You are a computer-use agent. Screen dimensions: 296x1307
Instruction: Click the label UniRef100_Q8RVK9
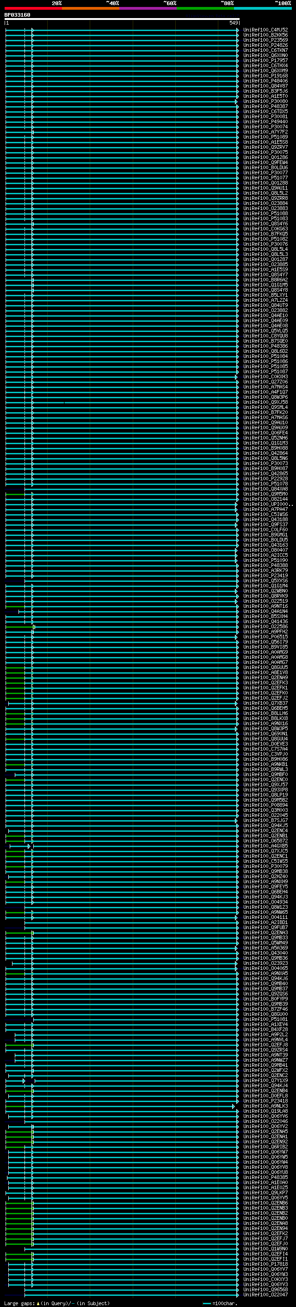[x=265, y=596]
